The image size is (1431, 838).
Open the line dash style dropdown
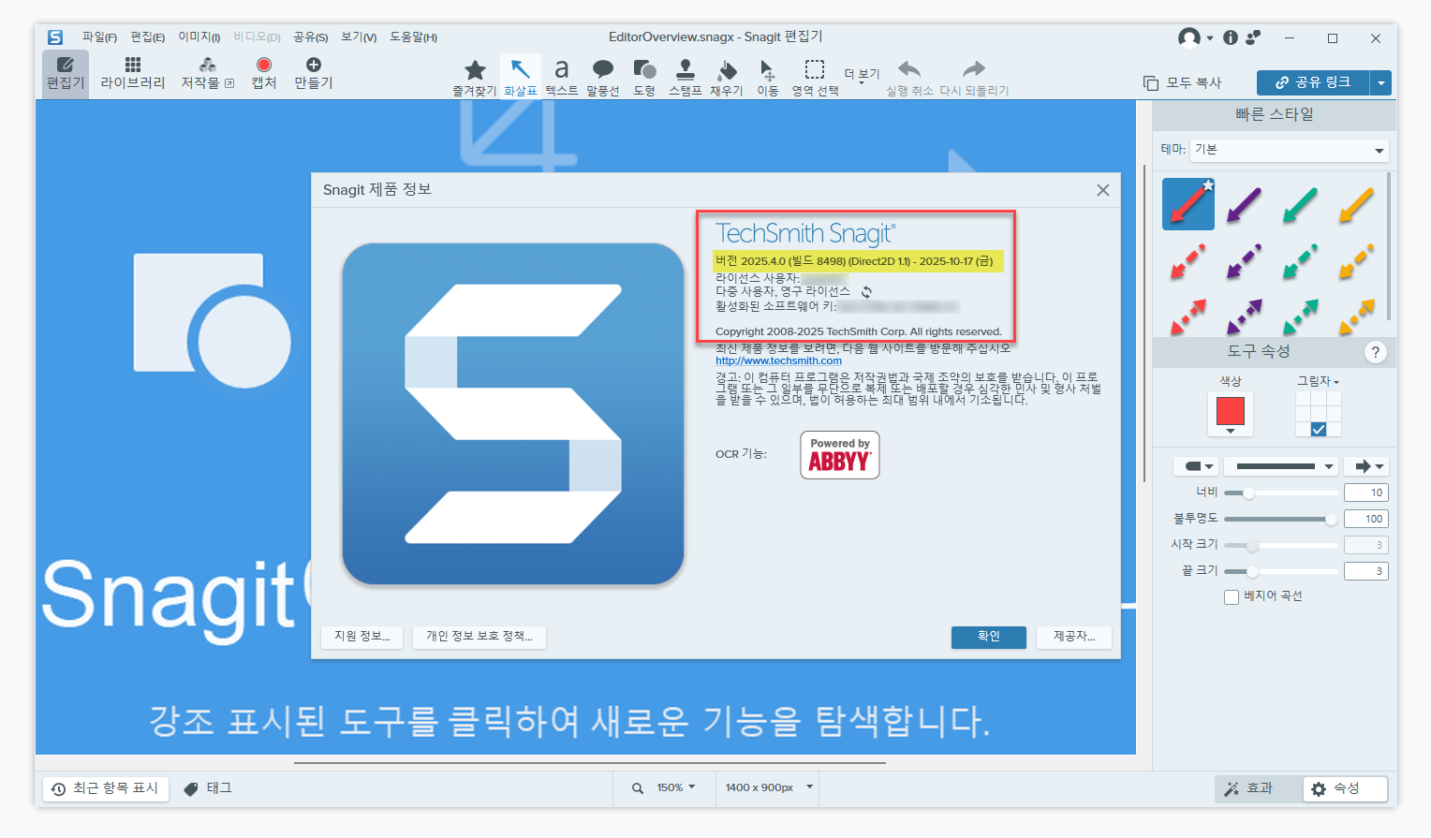pyautogui.click(x=1280, y=466)
